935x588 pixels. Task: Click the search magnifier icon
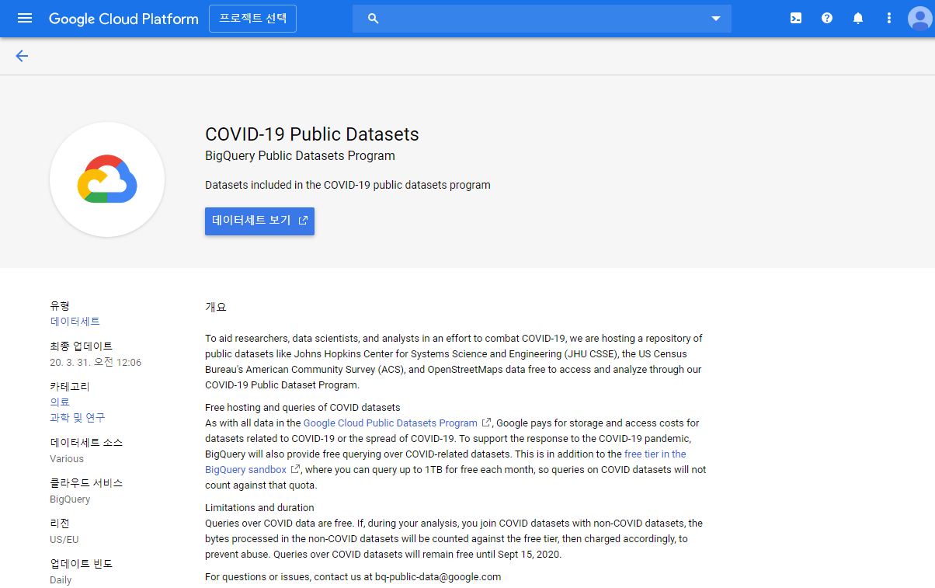tap(373, 18)
